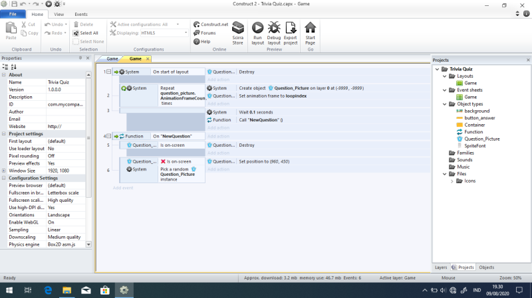Viewport: 532px width, 298px height.
Task: Switch to the Layers panel tab
Action: 441,267
